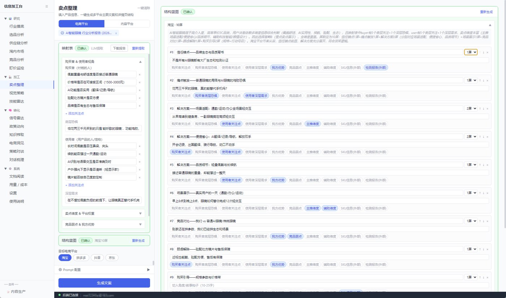Toggle 购买者底层恐惧 tag in card #2

[x=206, y=95]
